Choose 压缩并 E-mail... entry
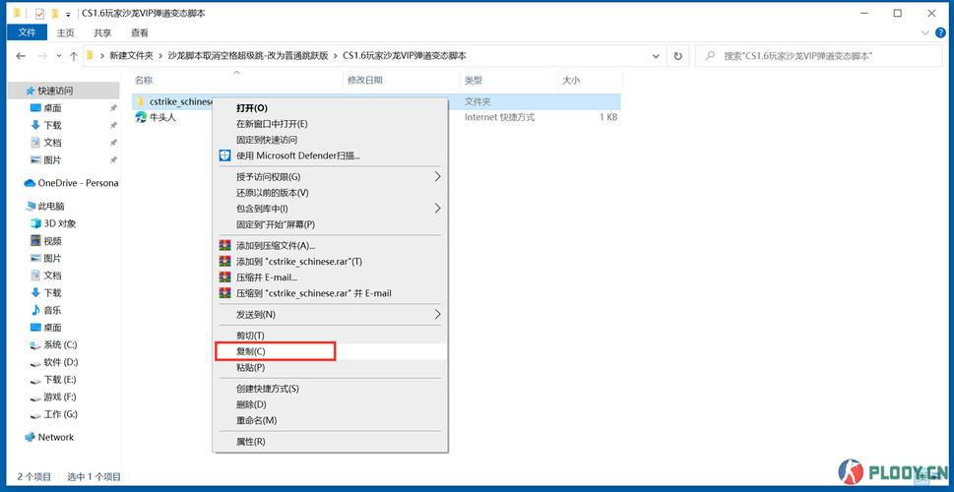Viewport: 954px width, 492px height. pos(330,277)
